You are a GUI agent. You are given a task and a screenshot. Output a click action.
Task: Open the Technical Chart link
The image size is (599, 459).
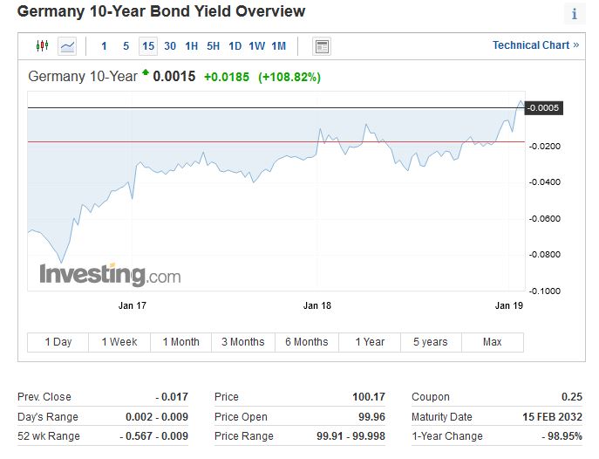point(535,45)
